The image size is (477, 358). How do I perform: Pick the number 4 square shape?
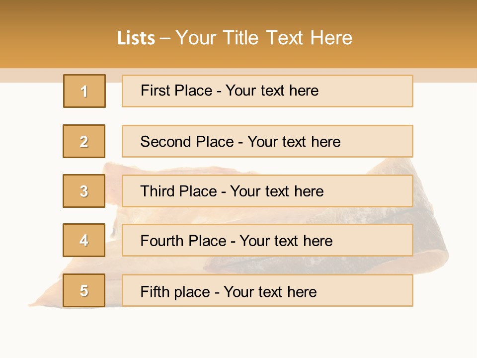point(84,240)
